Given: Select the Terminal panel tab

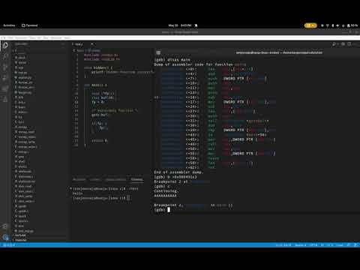Looking at the screenshot, I should [x=137, y=179].
